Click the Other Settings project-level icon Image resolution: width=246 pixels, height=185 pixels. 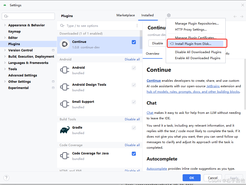[x=53, y=81]
